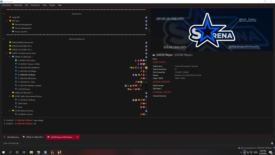Screen dimensions: 275x155
Task: Open the Plugins menu
Action: click(52, 5)
